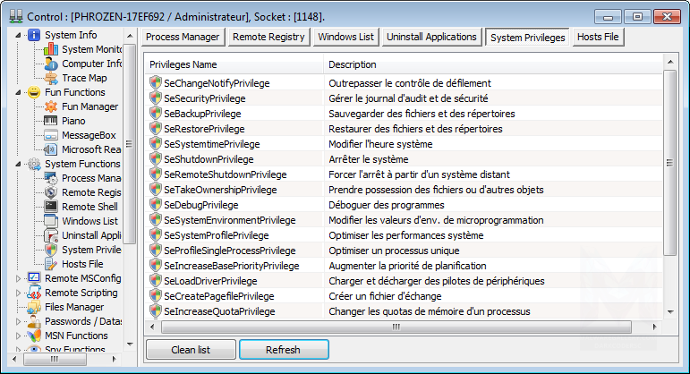Open MessageBox function in the tree
The image size is (690, 374).
(x=89, y=135)
